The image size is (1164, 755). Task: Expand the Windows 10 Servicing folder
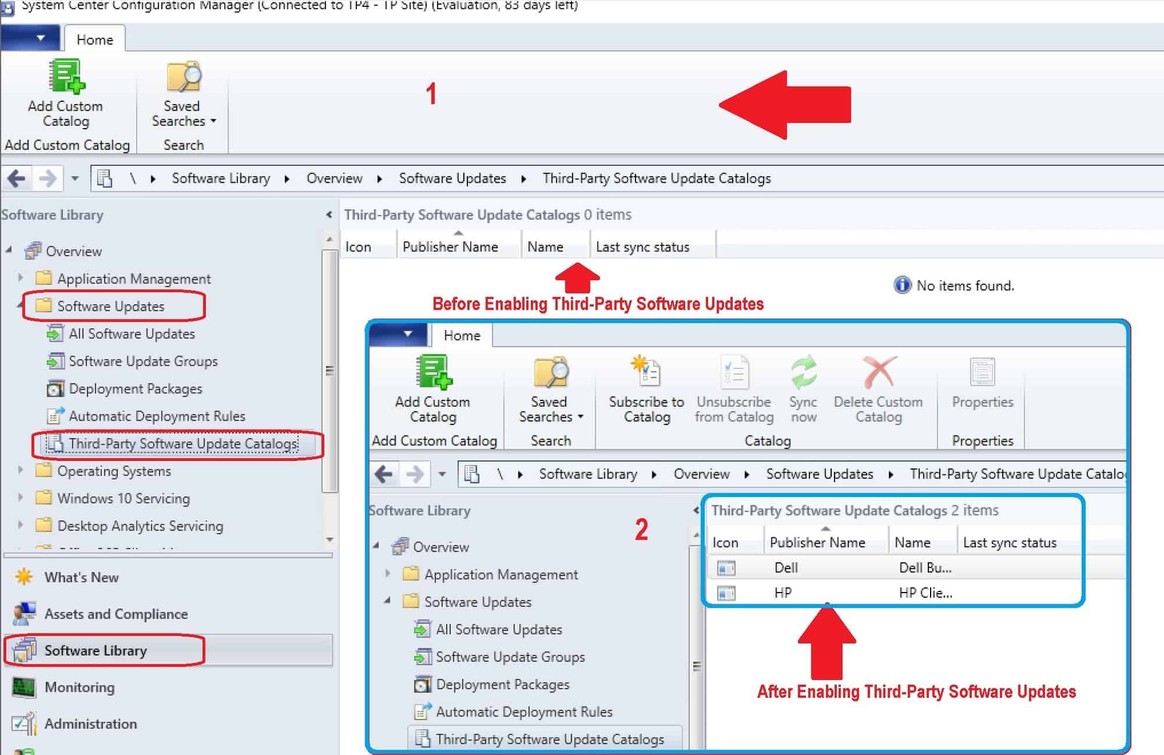click(20, 497)
